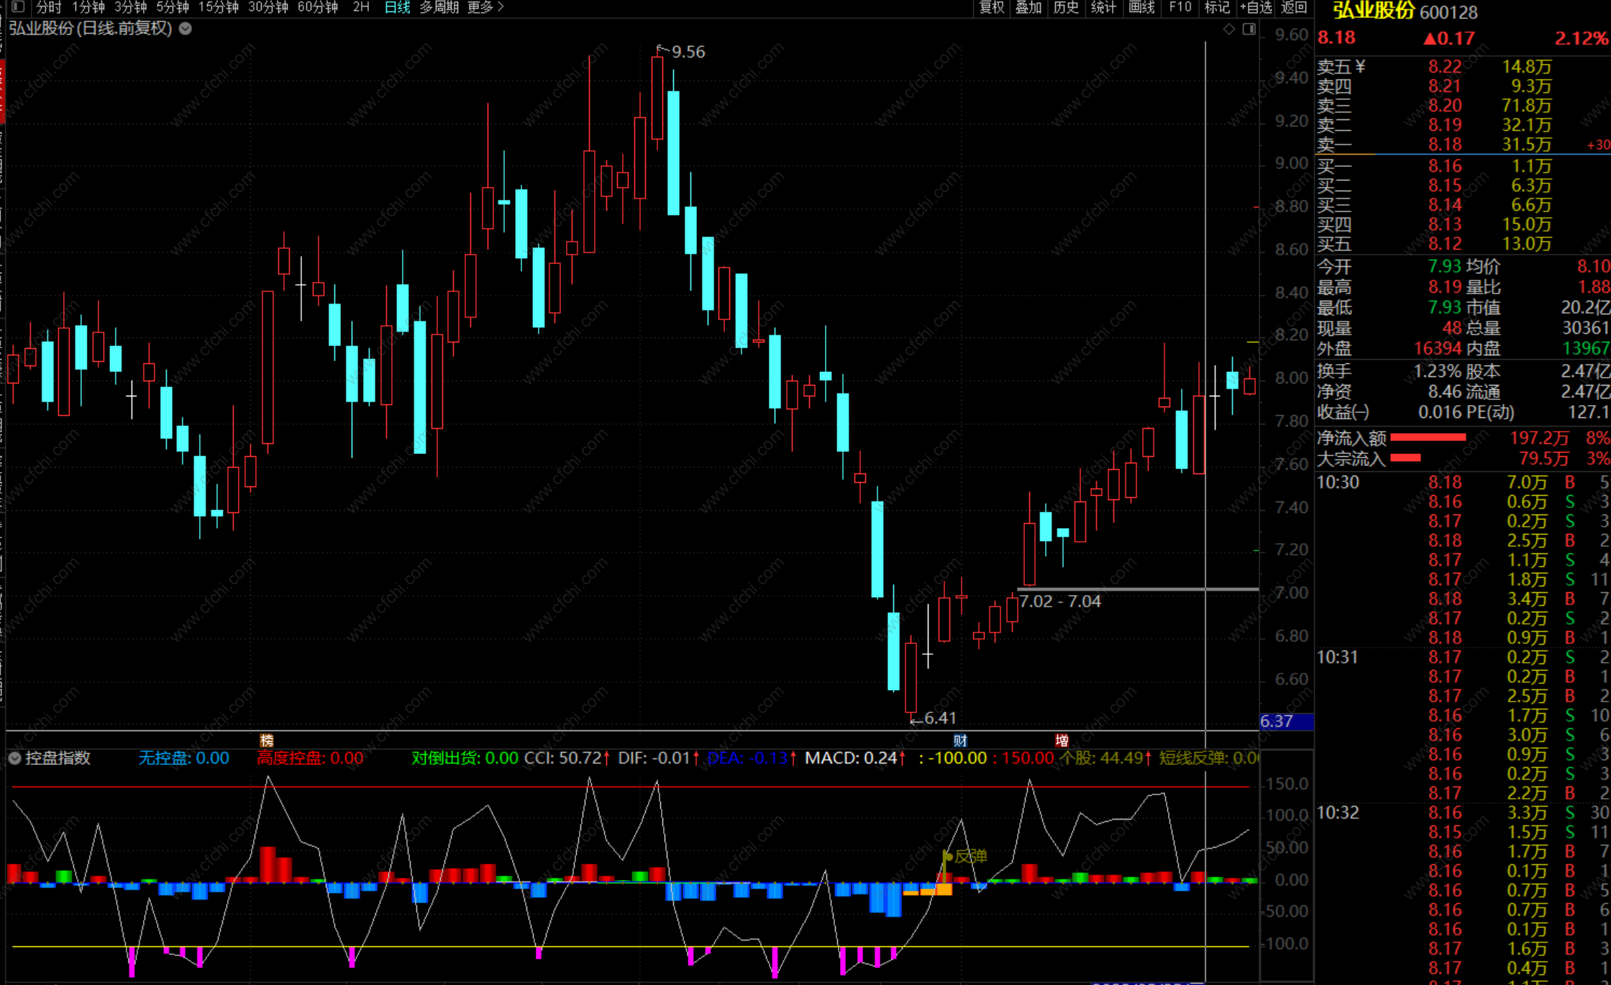The height and width of the screenshot is (985, 1611).
Task: Toggle the right panel layout icon
Action: (x=1249, y=29)
